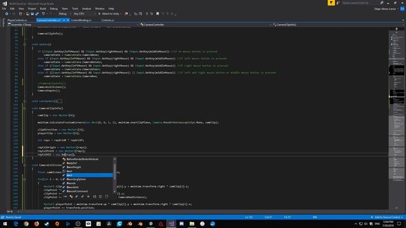Click Add to Source Control in status bar
The image size is (406, 228).
[x=387, y=217]
